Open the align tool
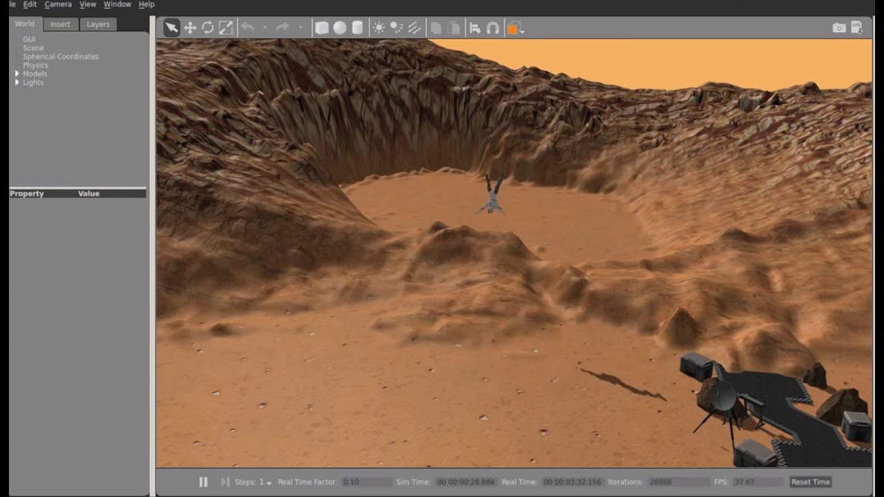This screenshot has width=884, height=497. point(475,28)
